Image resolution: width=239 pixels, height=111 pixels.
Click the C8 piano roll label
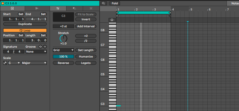coord(103,30)
